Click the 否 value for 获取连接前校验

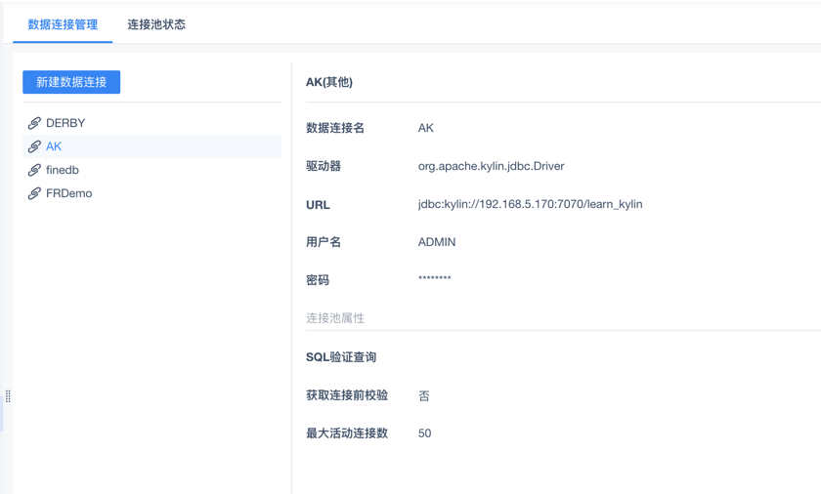[424, 395]
